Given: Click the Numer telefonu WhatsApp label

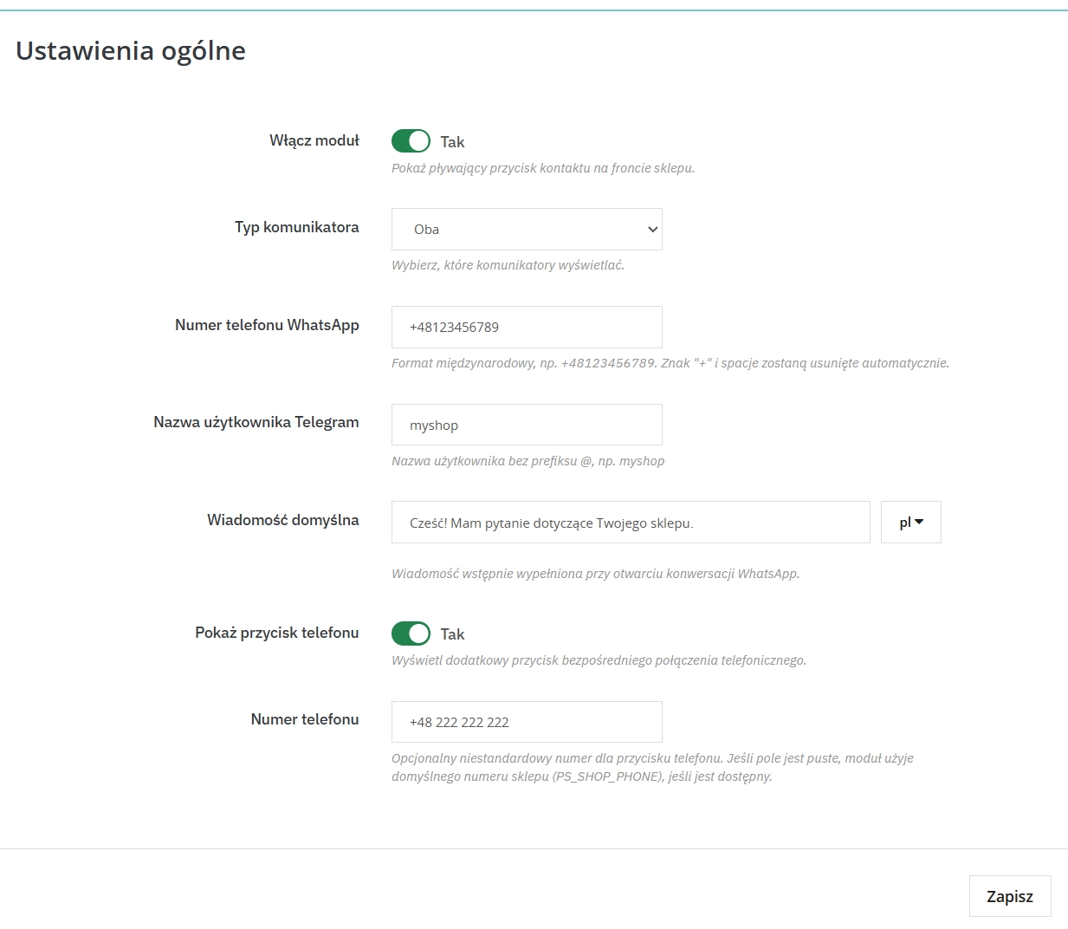Looking at the screenshot, I should click(x=267, y=325).
